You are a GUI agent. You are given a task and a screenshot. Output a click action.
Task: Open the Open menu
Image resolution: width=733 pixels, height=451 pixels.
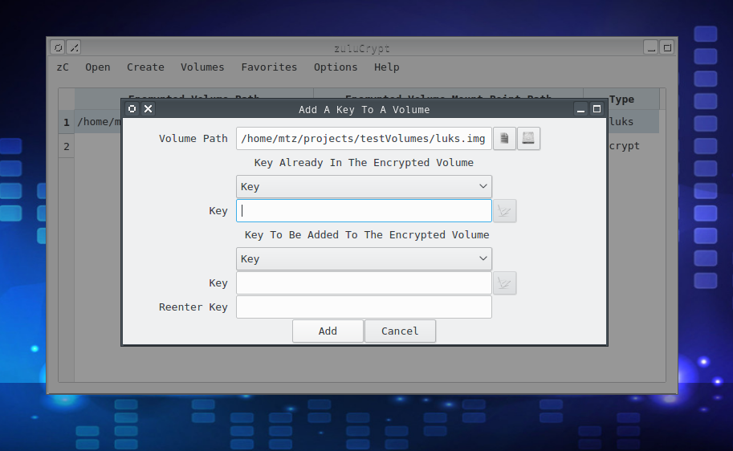[x=98, y=67]
